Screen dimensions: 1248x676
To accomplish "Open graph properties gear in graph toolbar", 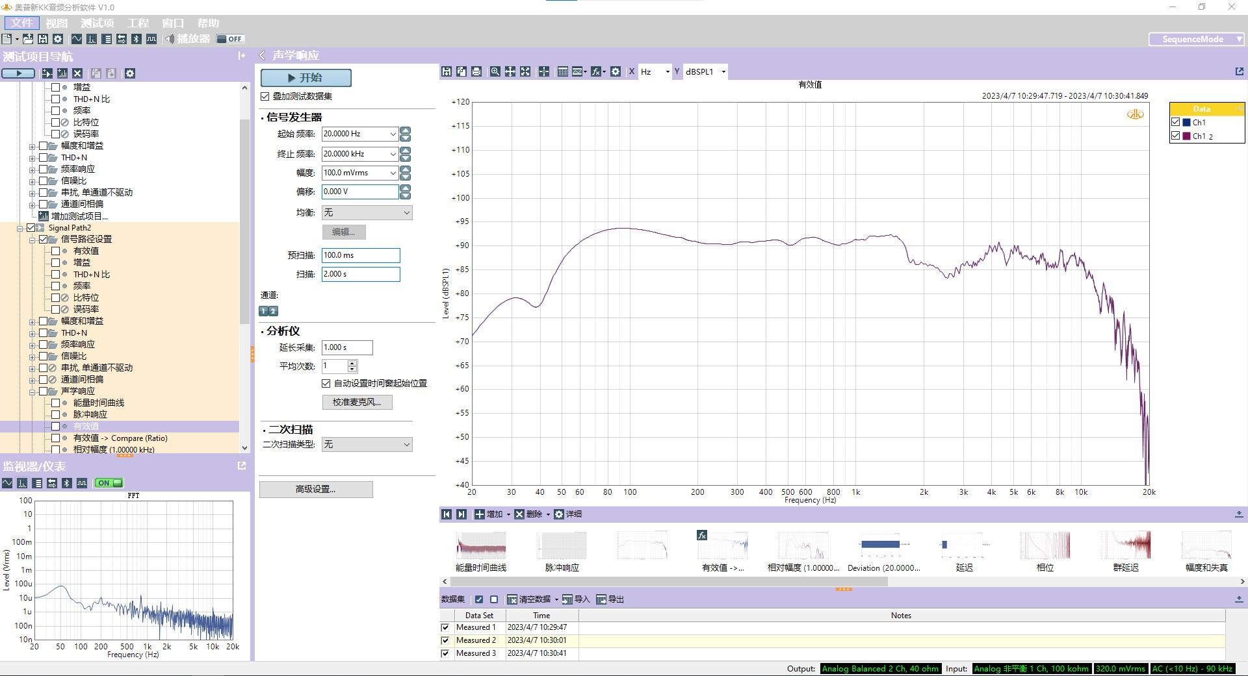I will point(616,71).
